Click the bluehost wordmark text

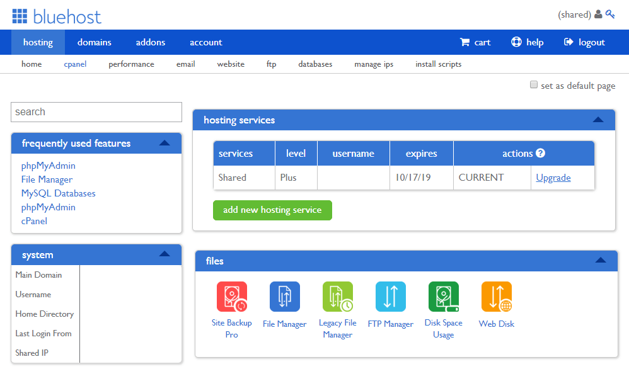pyautogui.click(x=67, y=17)
